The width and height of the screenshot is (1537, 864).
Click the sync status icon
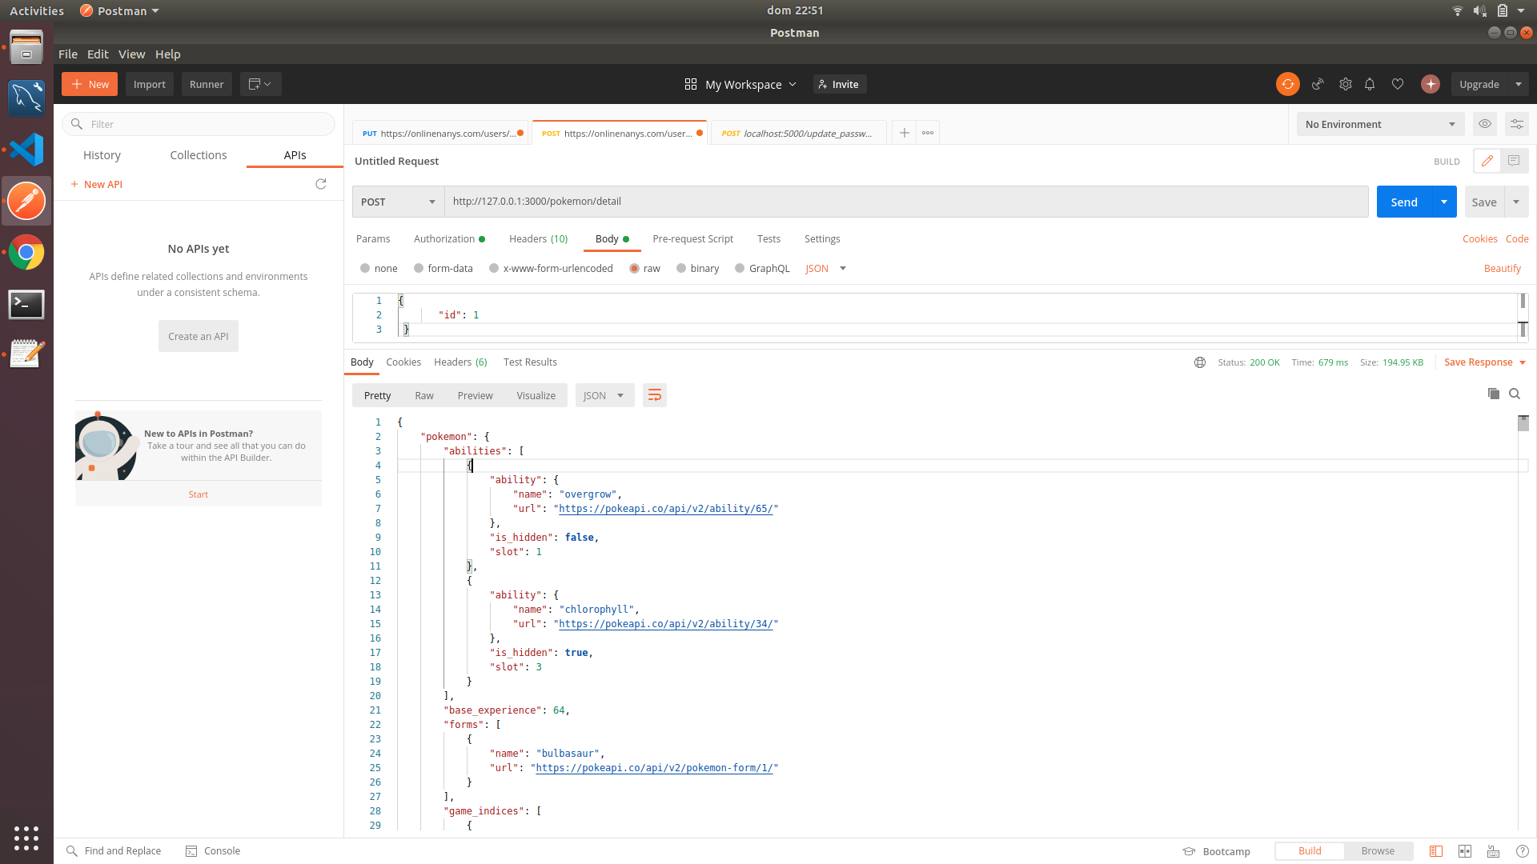(x=1287, y=84)
